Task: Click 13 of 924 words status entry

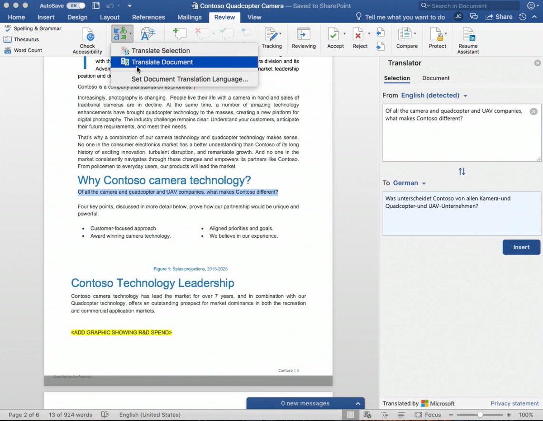Action: tap(71, 415)
